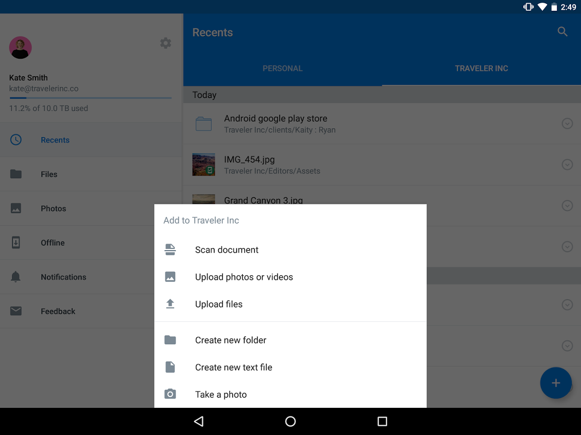Select the Scan document icon
This screenshot has height=435, width=581.
pos(170,250)
